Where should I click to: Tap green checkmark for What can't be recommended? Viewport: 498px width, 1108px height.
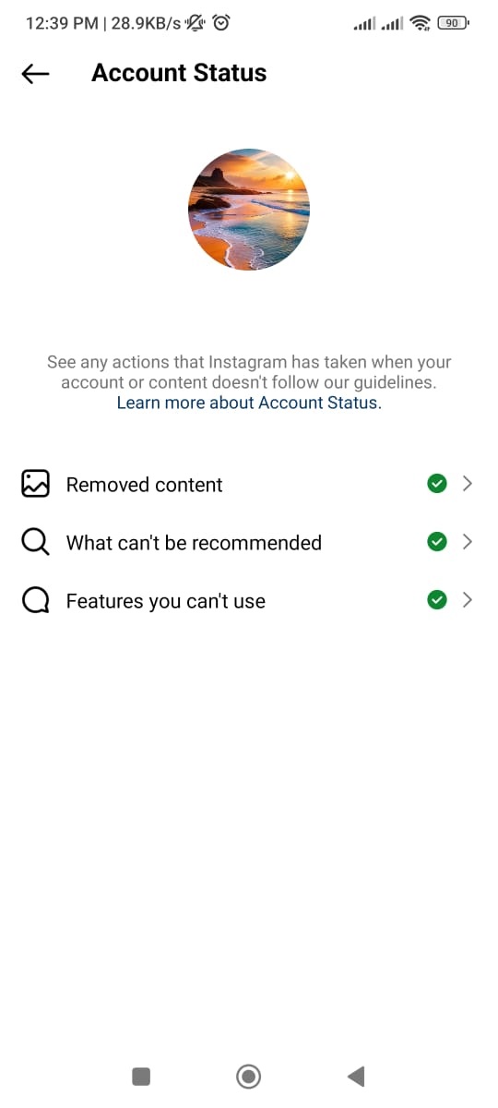point(437,542)
